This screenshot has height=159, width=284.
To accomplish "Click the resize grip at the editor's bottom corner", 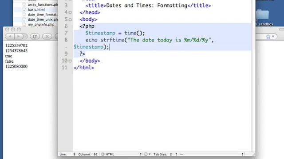I will [253, 154].
